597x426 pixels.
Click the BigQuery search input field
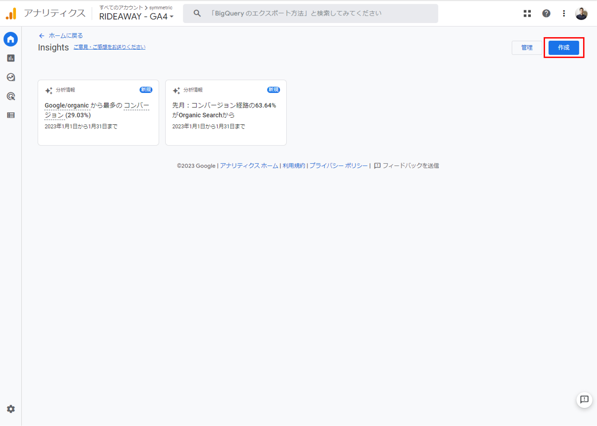click(x=310, y=13)
